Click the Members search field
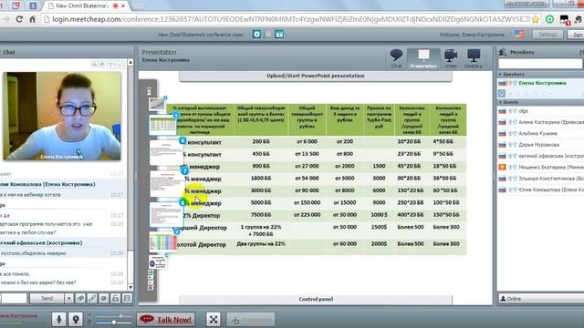This screenshot has width=584, height=328. coord(540,64)
